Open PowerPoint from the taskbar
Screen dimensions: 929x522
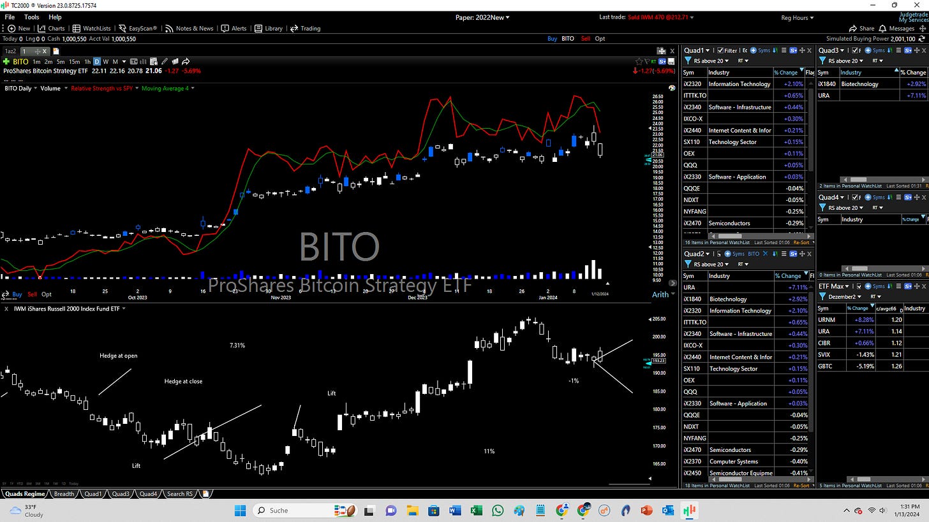click(646, 511)
